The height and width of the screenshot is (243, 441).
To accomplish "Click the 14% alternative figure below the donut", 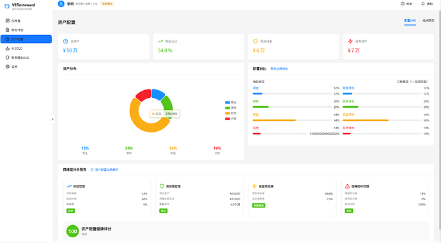I will point(217,148).
